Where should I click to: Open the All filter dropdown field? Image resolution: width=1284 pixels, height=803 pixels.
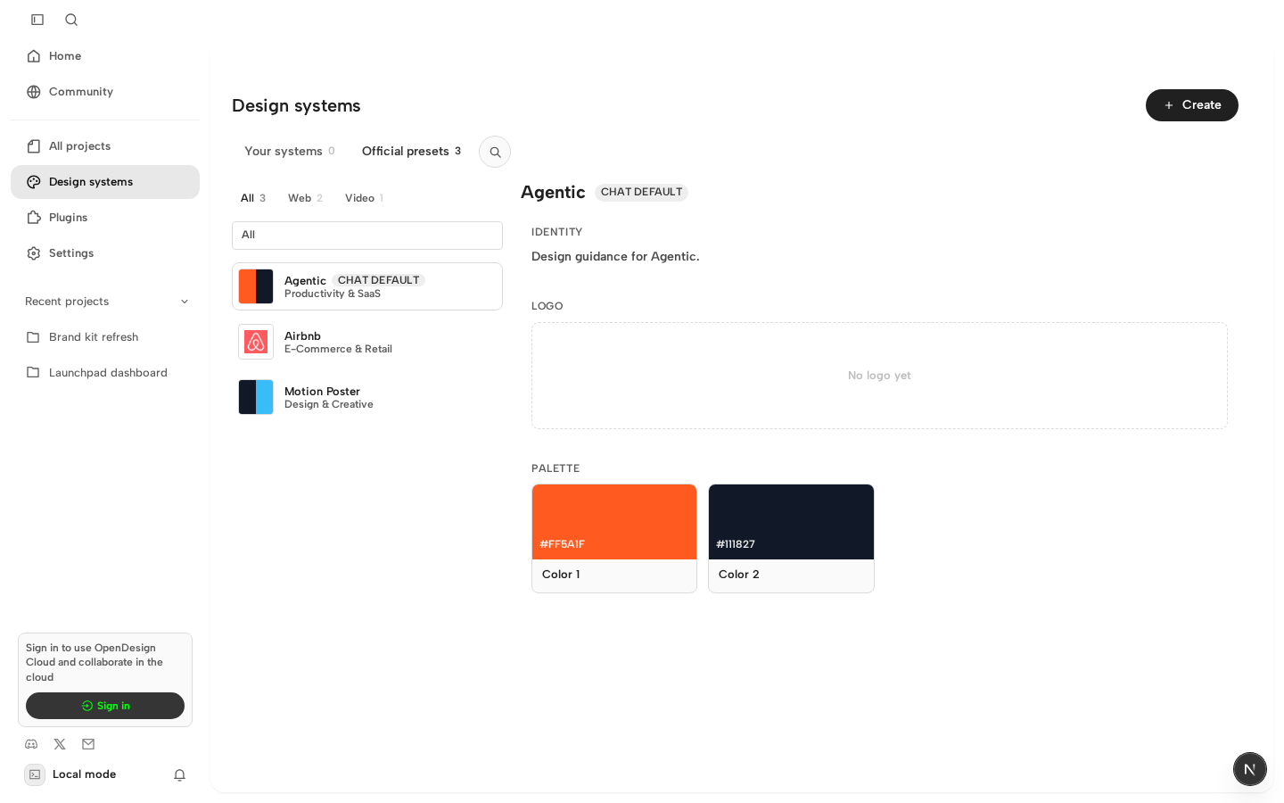coord(367,236)
